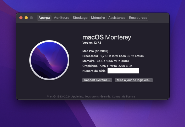Click the Numéro de série label

pos(94,71)
